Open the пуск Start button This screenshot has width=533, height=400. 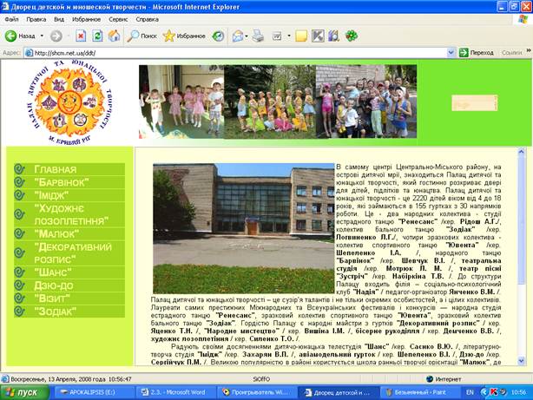(x=24, y=392)
